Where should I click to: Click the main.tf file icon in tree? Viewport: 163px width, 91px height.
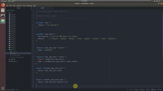coord(11,53)
